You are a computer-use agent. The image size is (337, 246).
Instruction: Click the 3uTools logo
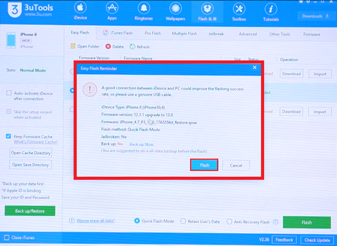pos(30,10)
